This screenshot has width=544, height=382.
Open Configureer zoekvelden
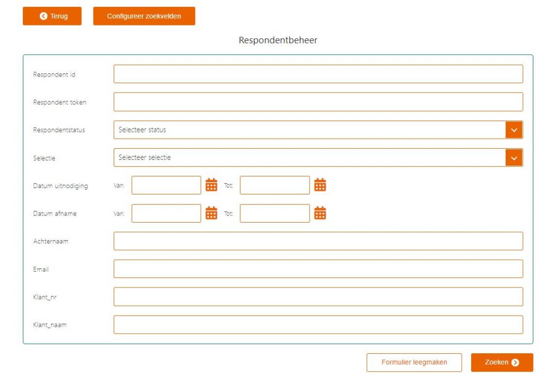tap(144, 16)
